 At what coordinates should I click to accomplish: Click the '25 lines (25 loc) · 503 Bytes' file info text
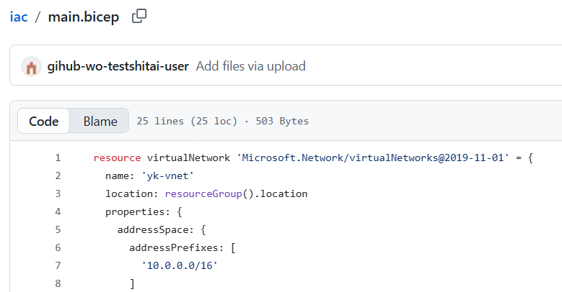coord(222,121)
